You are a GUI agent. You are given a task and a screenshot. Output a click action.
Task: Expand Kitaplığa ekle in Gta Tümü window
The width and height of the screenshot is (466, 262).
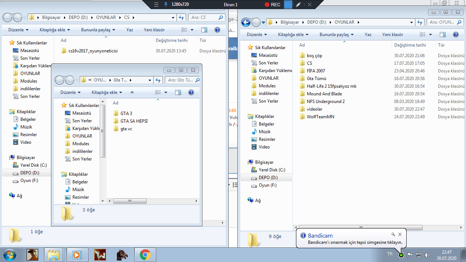click(x=107, y=92)
